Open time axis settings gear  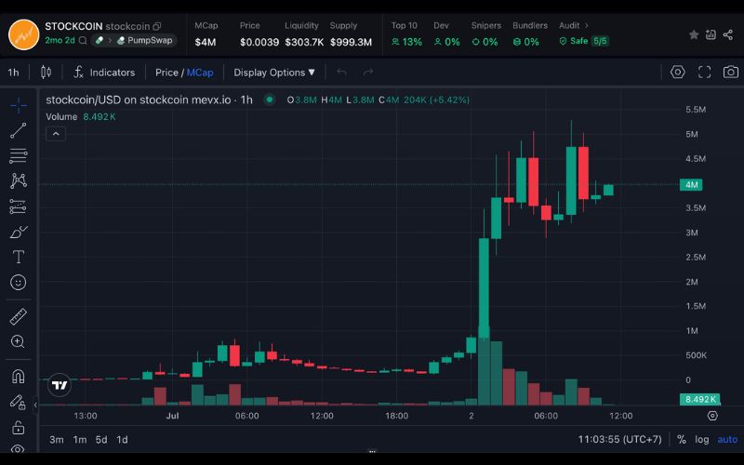point(712,416)
